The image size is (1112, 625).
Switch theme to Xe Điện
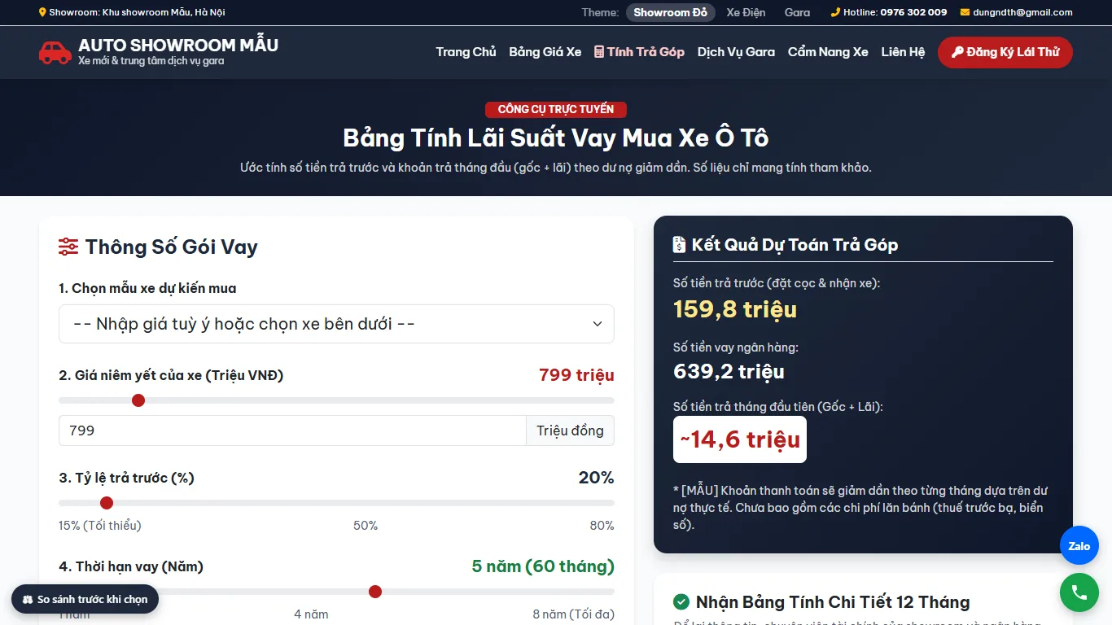746,12
